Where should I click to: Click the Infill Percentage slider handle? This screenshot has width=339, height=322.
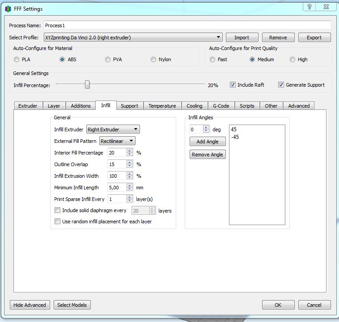click(x=87, y=85)
